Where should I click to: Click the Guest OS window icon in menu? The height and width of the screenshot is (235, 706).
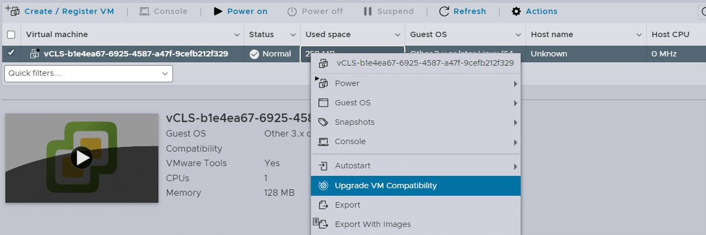pos(323,103)
